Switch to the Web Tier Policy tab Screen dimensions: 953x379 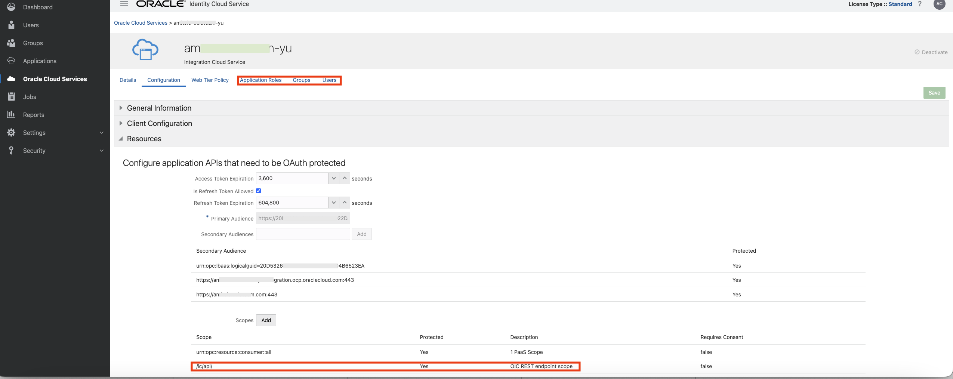(x=210, y=80)
